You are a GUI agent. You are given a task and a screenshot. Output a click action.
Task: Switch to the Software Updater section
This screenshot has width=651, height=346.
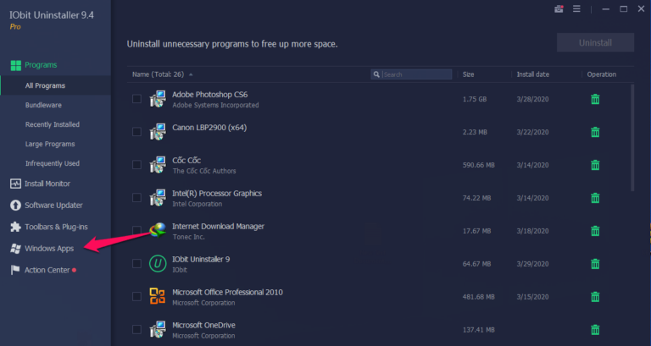[53, 205]
